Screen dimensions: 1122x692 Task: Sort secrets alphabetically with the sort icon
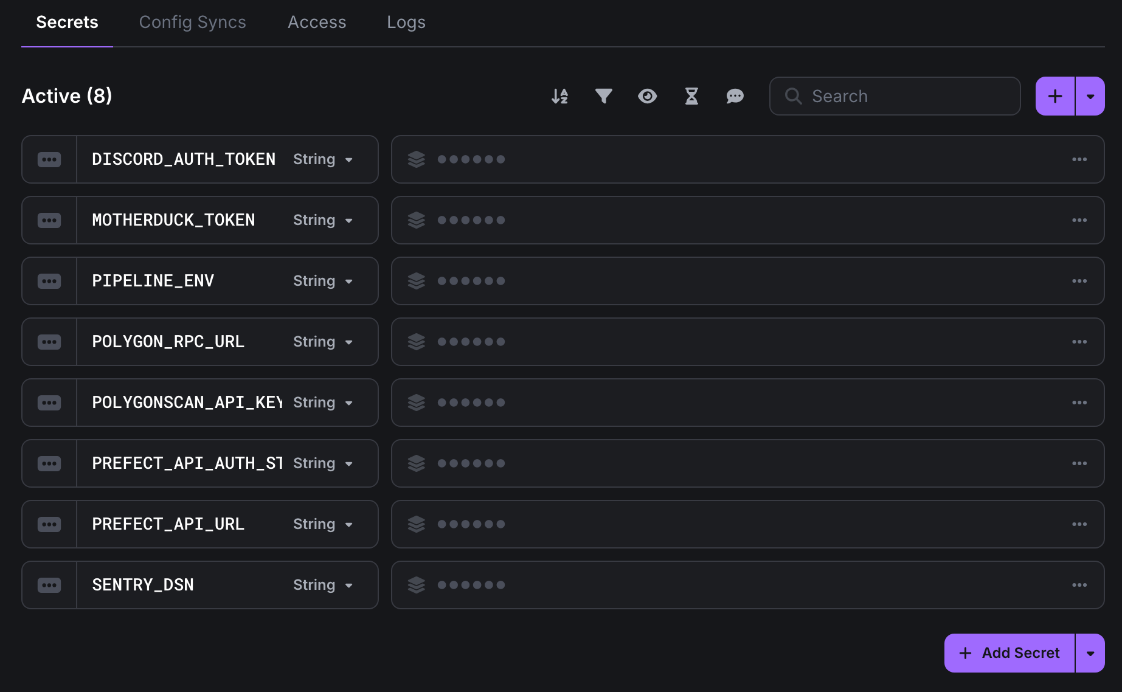tap(559, 96)
